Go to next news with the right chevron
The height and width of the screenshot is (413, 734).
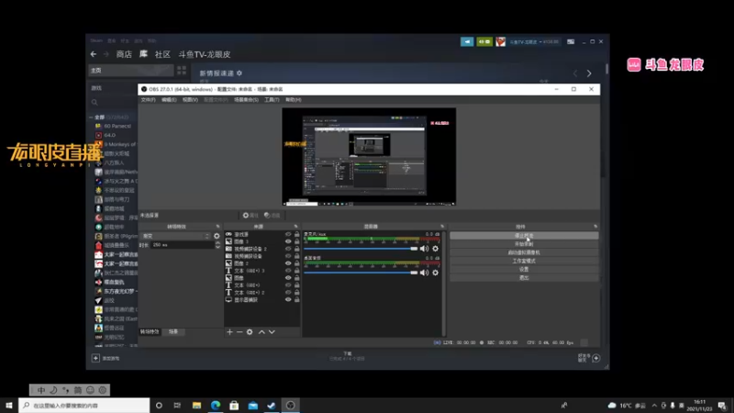coord(589,73)
